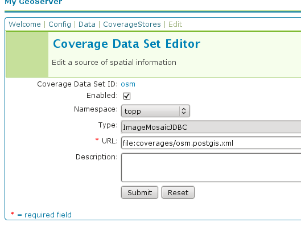Click the ImageMosaicJDBC Type field
301x251 pixels.
[211, 127]
